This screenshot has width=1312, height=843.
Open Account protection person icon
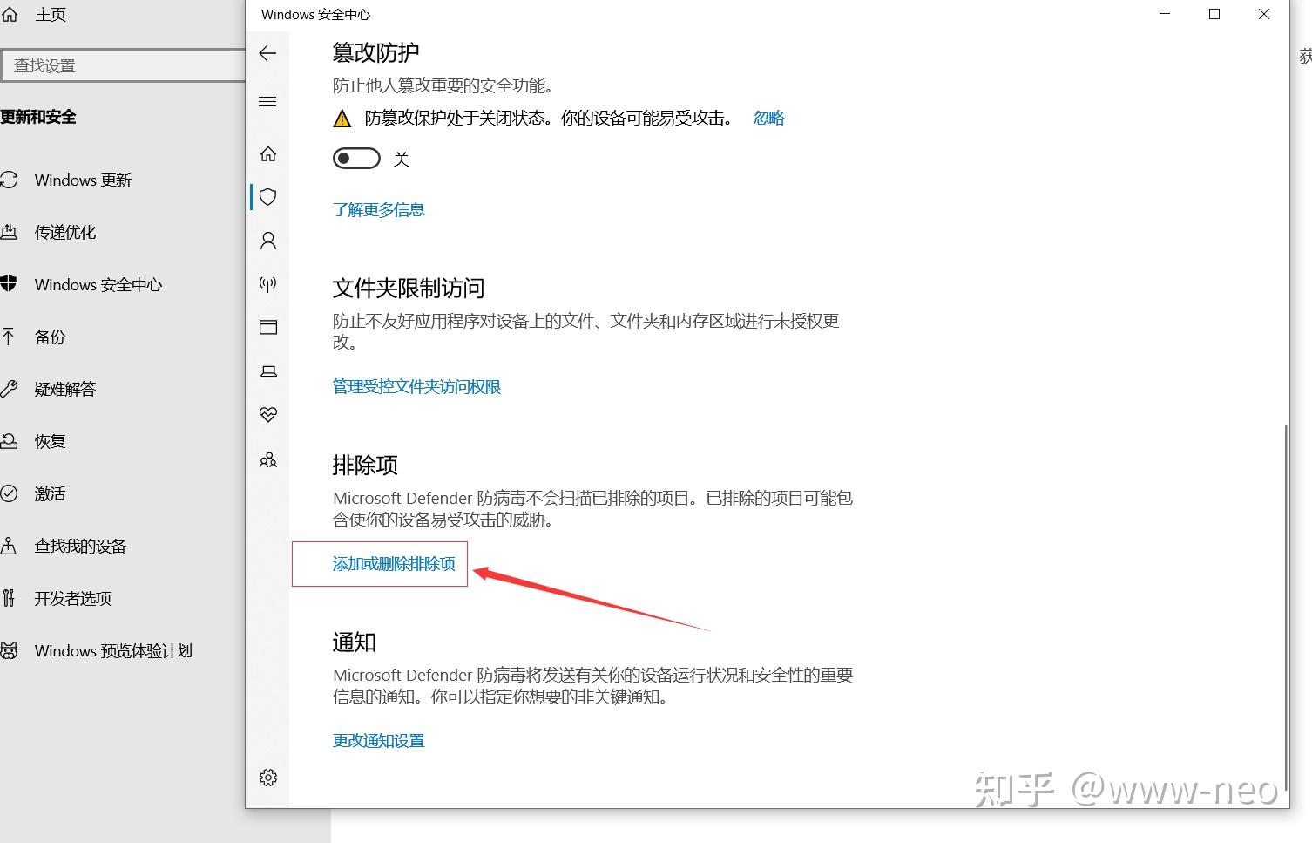268,241
